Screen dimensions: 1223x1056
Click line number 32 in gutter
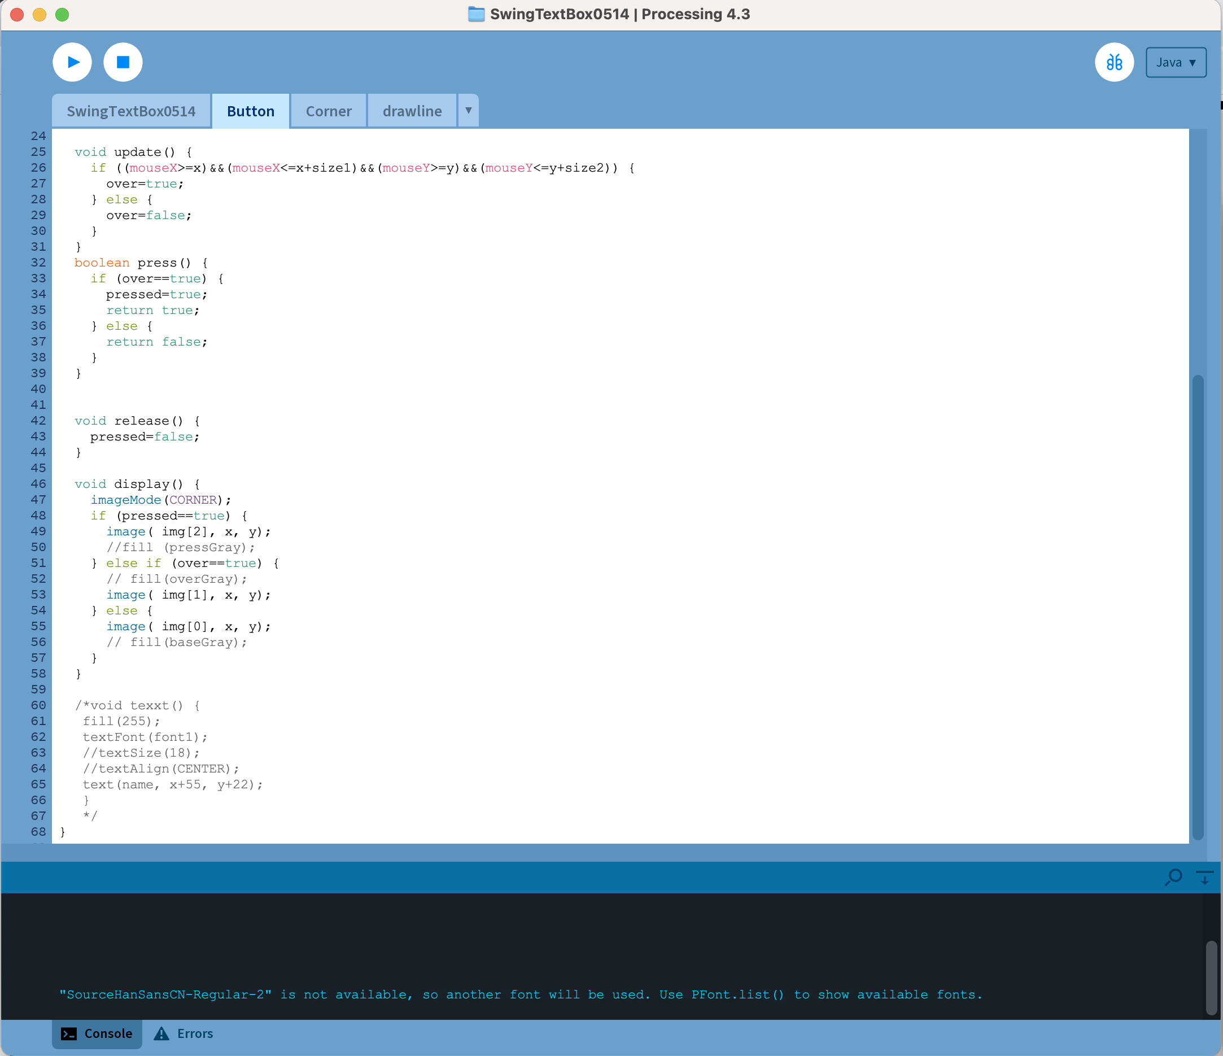point(38,263)
